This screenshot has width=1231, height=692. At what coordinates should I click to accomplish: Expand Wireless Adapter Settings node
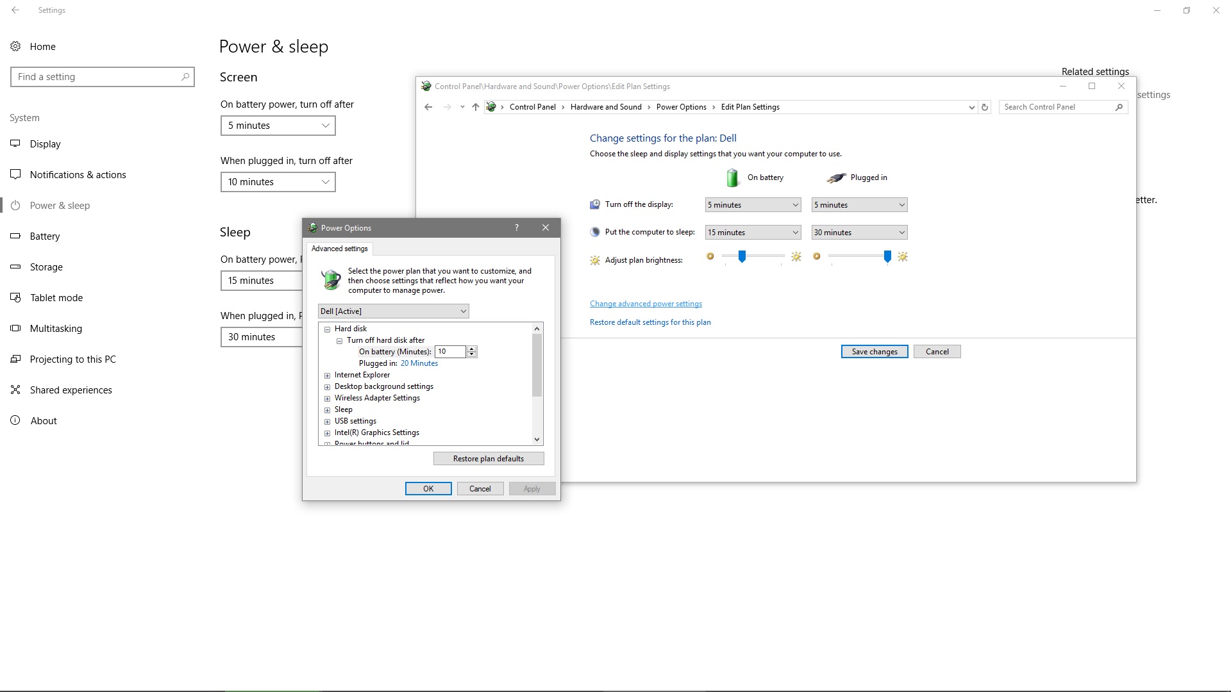328,399
